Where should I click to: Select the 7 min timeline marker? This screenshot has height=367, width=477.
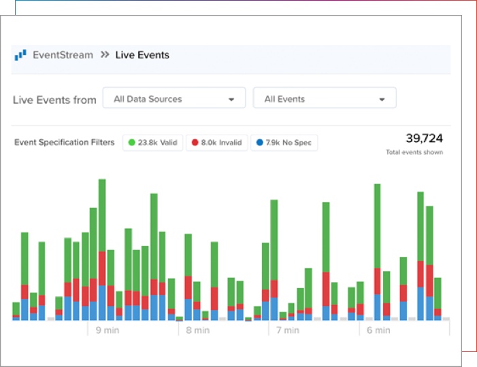pos(288,330)
